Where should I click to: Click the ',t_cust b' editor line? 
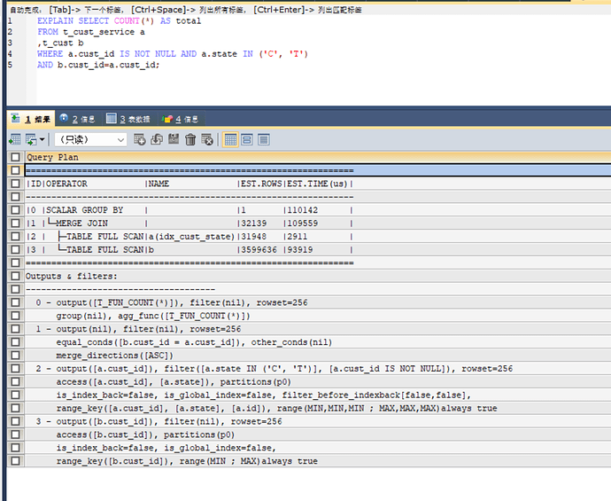tap(60, 43)
